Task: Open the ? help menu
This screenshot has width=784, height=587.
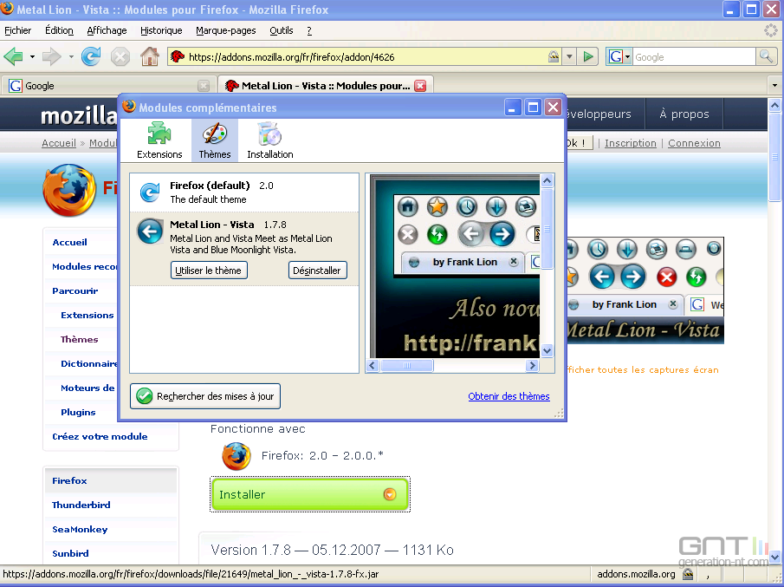Action: (309, 30)
